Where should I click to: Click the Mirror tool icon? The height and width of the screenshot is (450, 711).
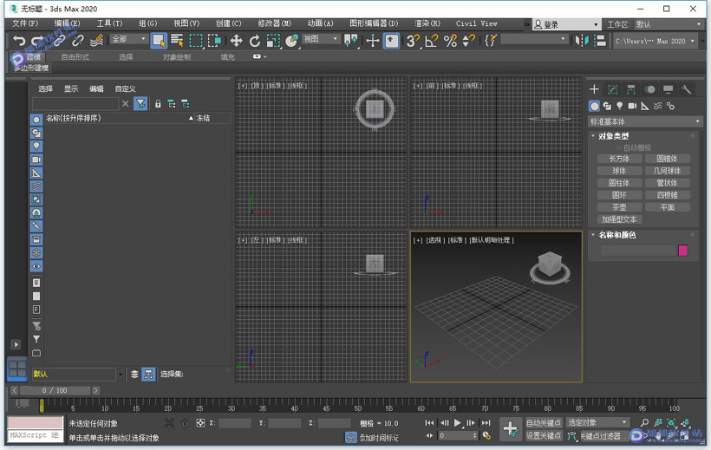coord(582,41)
